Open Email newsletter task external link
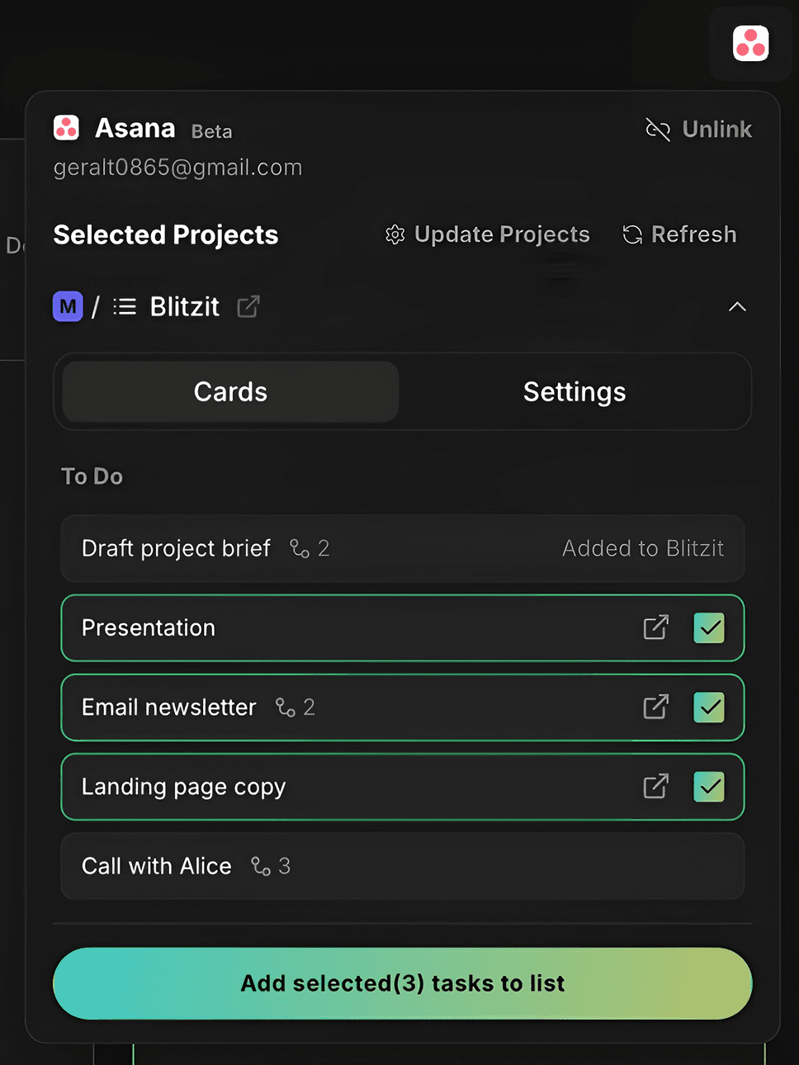 [x=655, y=708]
